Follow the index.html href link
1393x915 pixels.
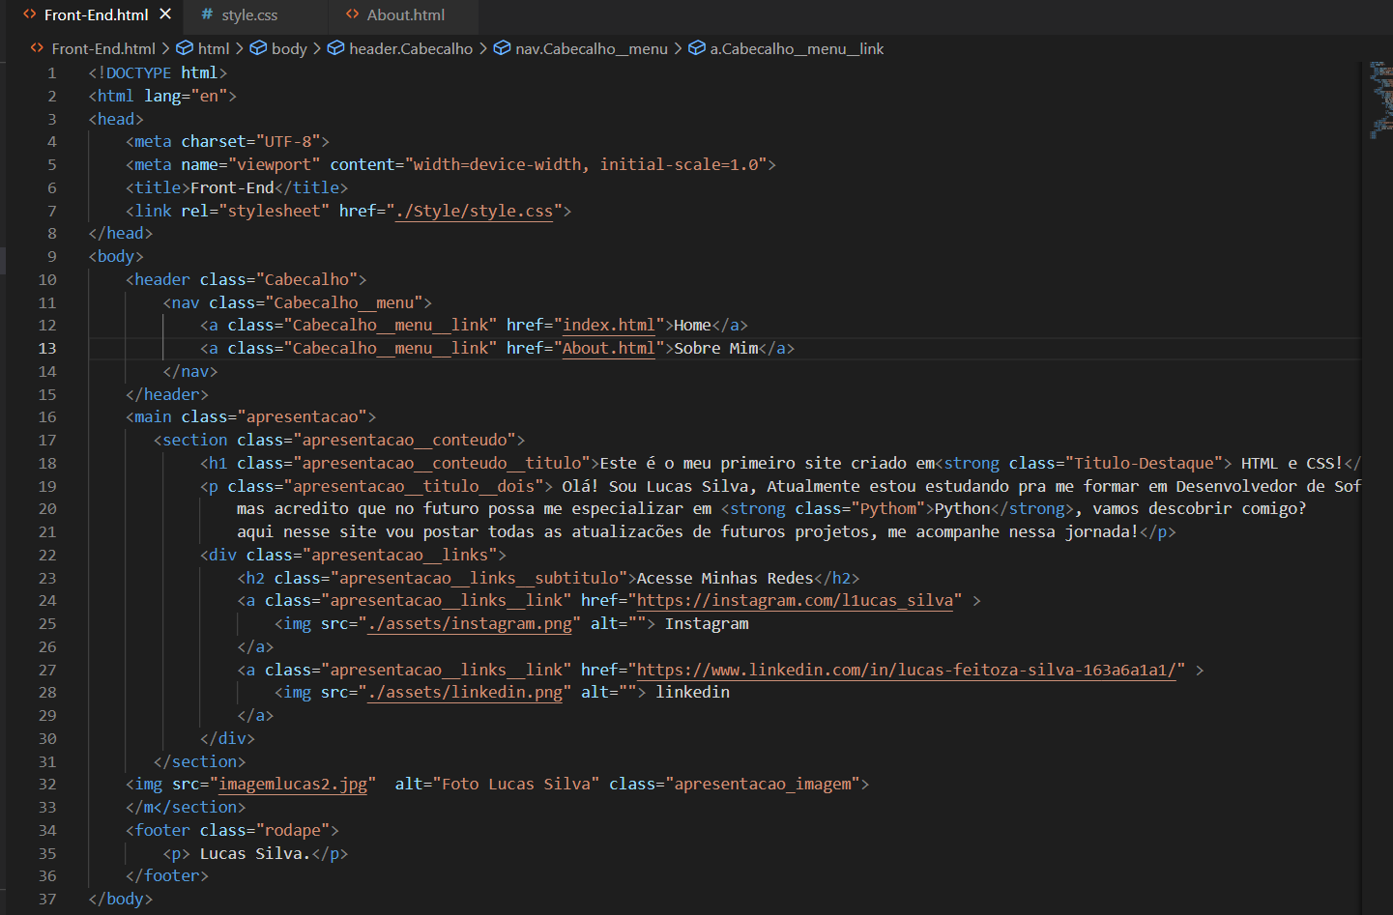click(609, 326)
